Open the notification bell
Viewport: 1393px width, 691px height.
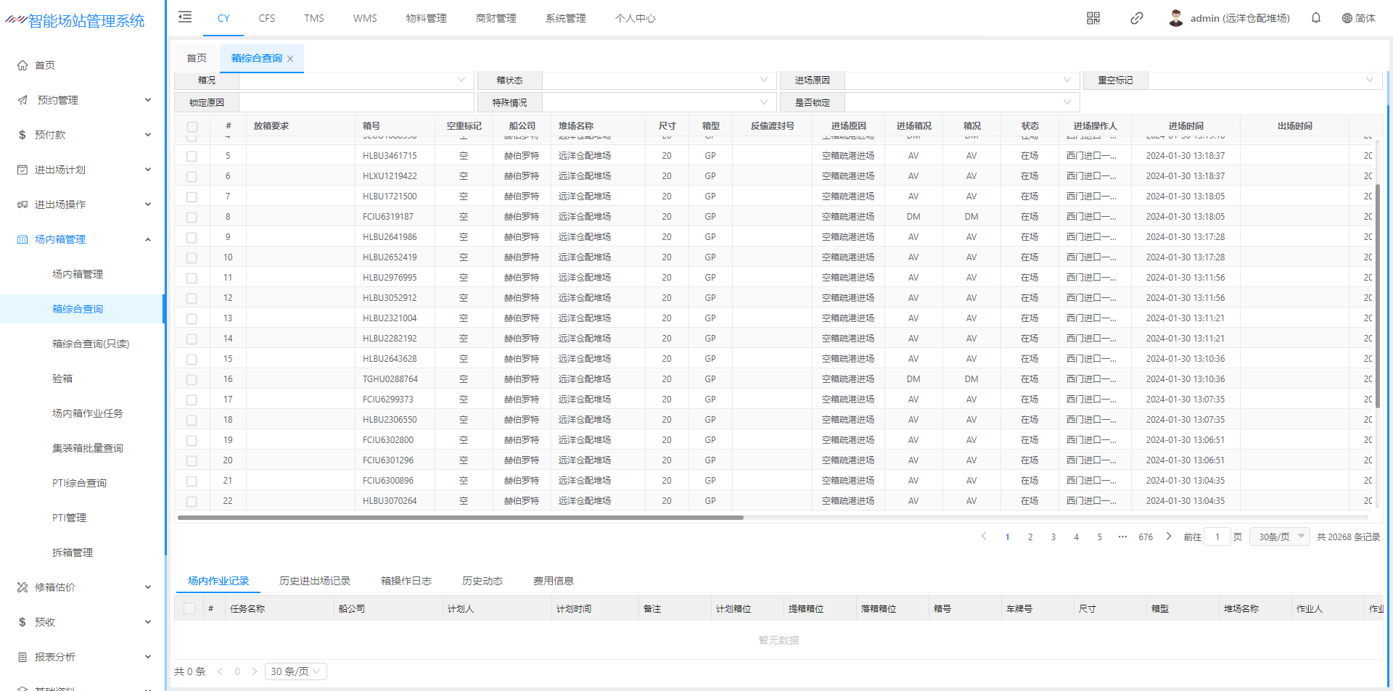click(x=1315, y=18)
